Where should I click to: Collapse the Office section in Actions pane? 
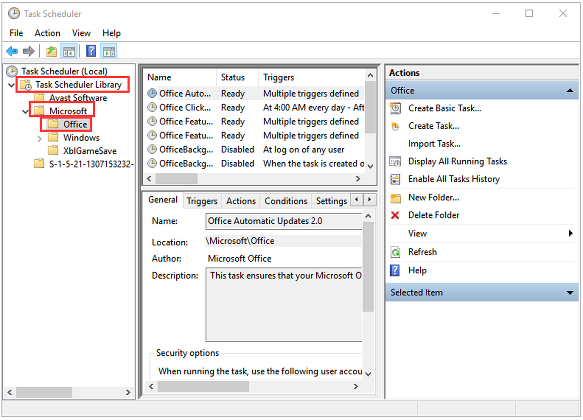coord(569,91)
